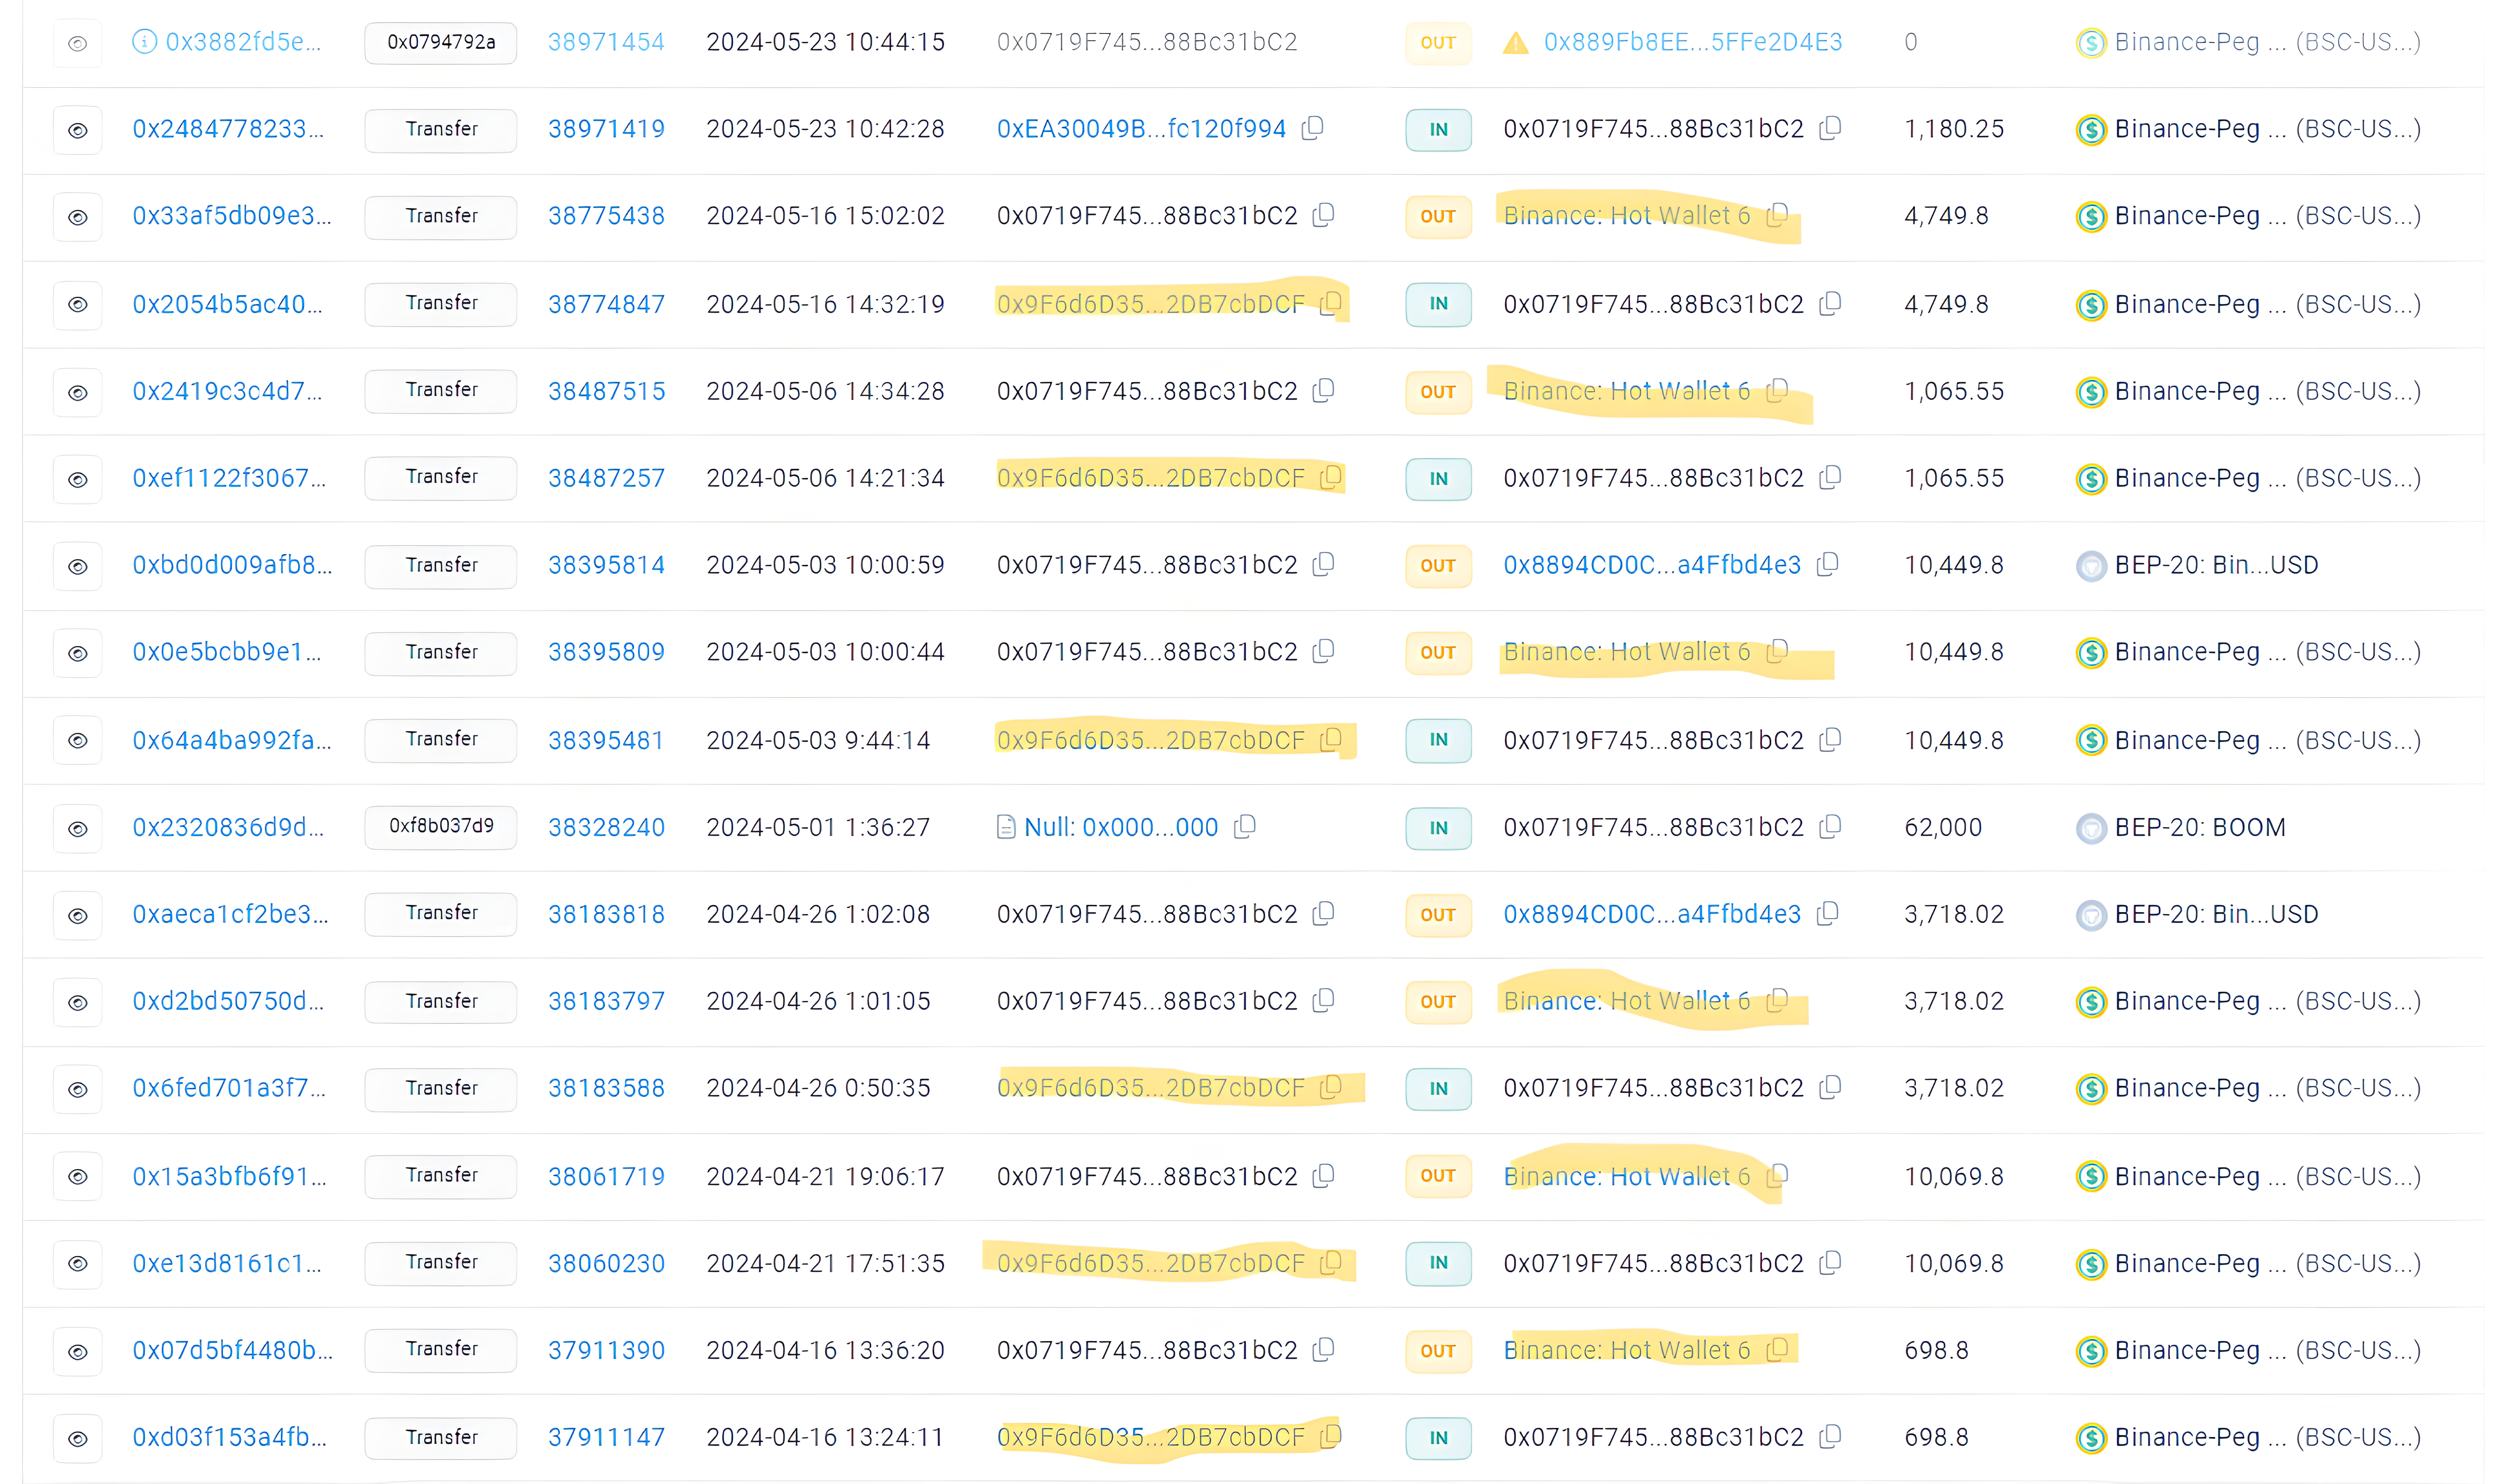Click BOOM token icon

2091,828
